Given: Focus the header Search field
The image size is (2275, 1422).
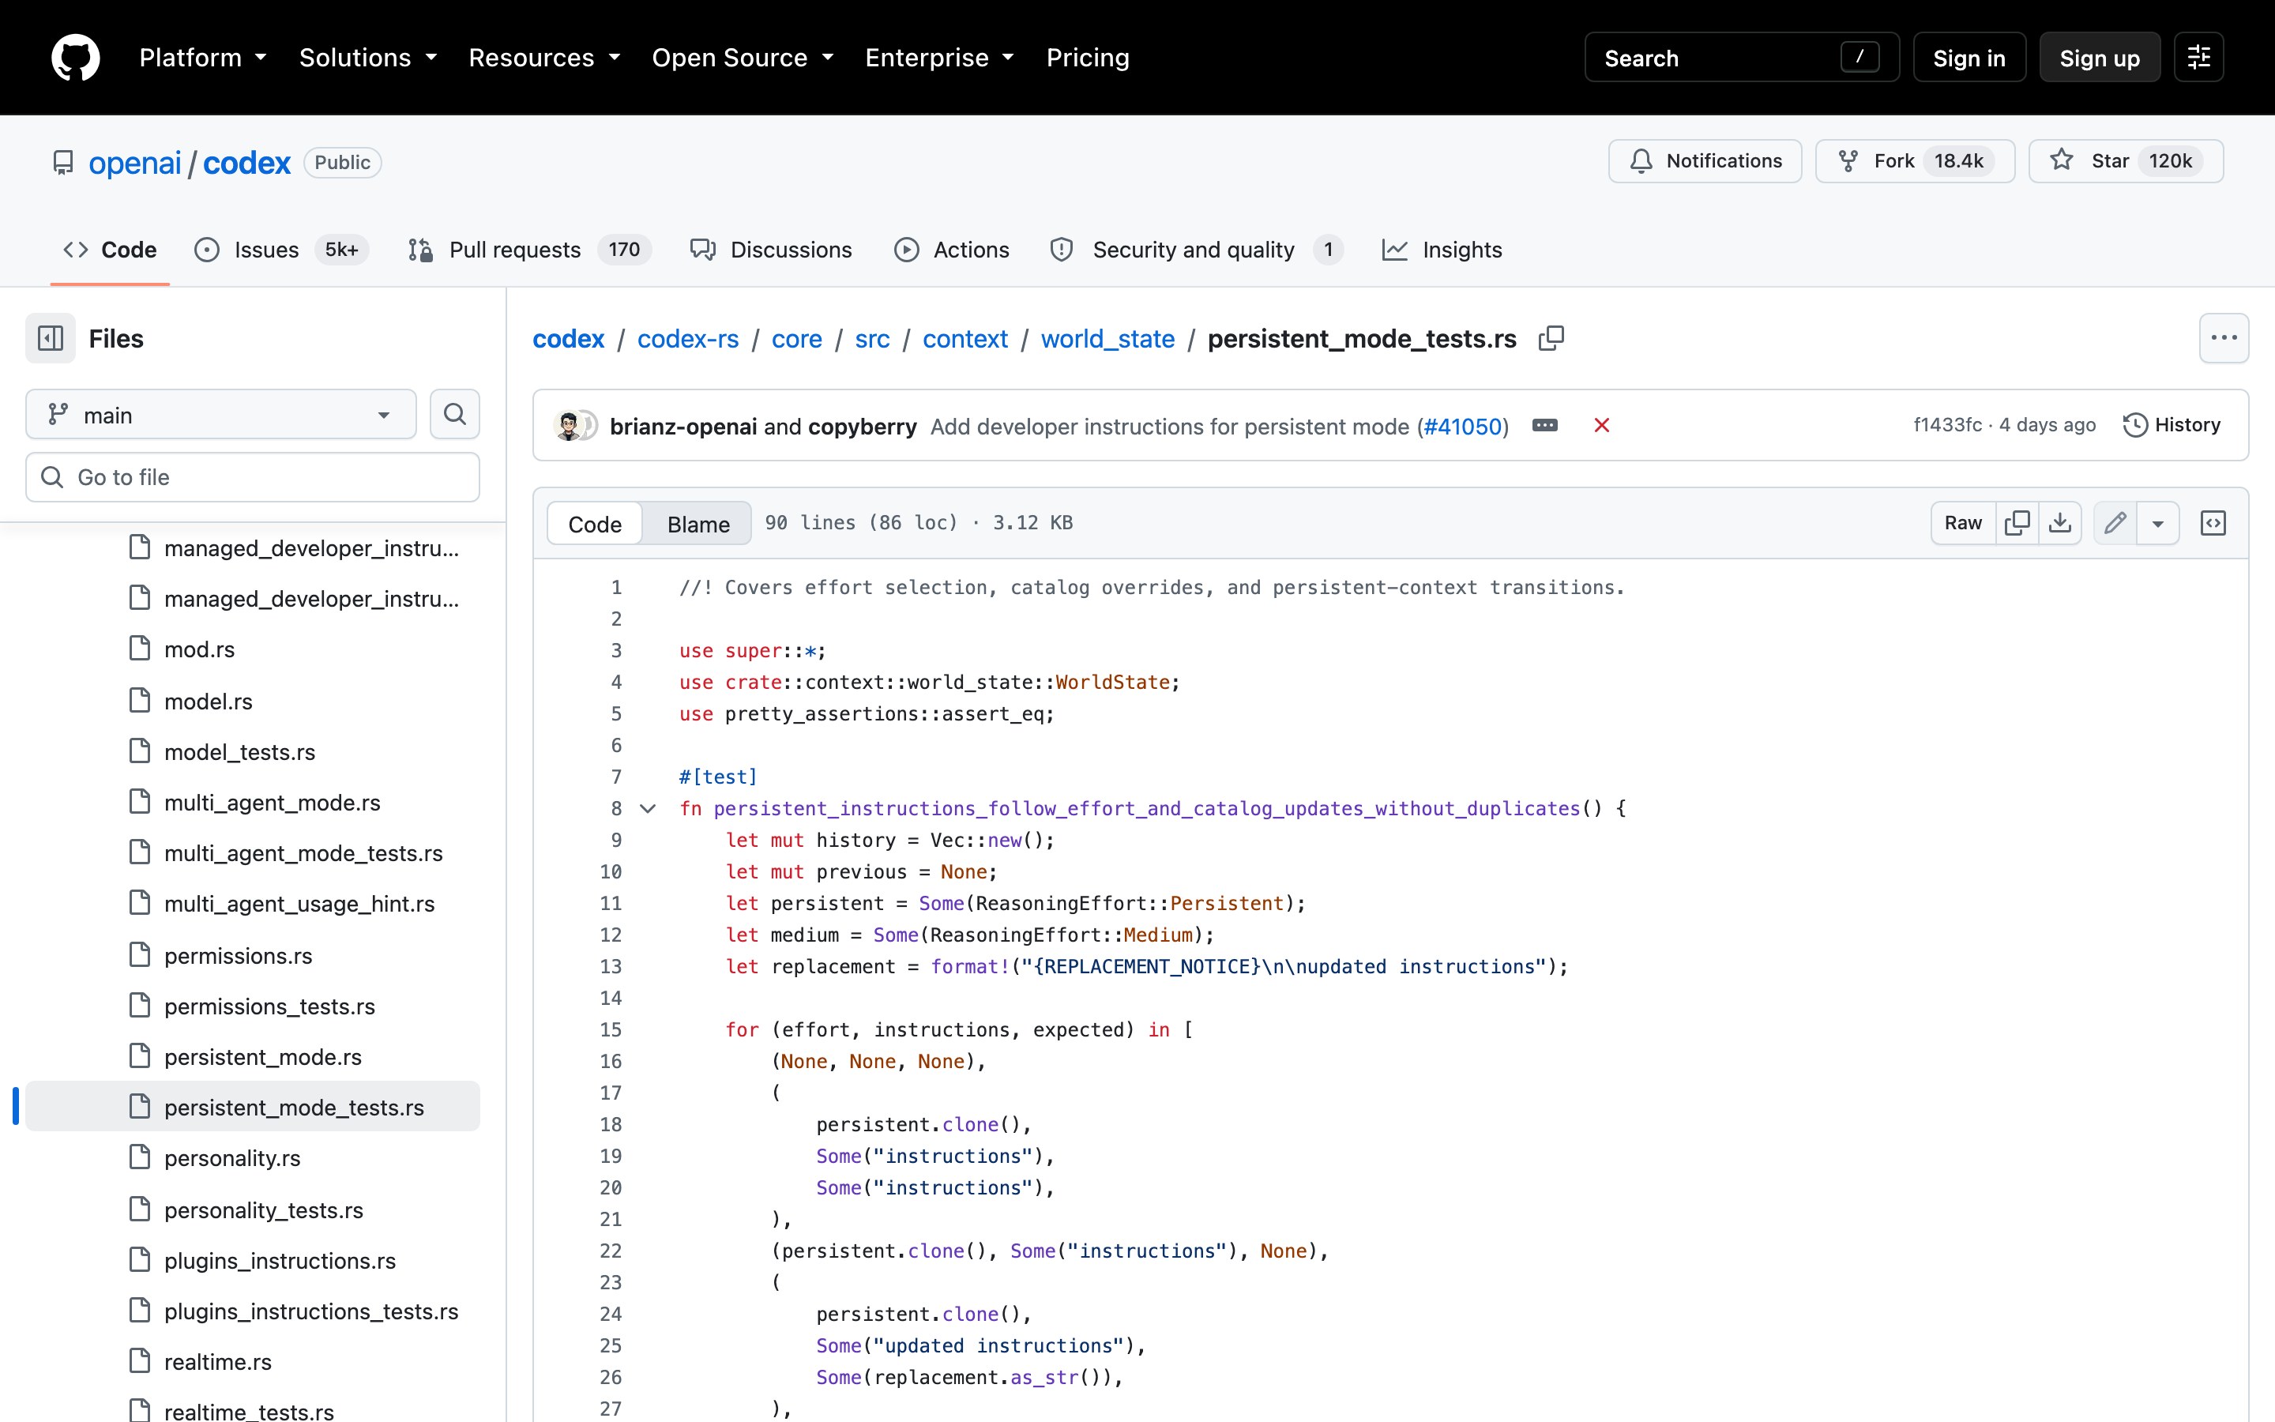Looking at the screenshot, I should 1741,58.
